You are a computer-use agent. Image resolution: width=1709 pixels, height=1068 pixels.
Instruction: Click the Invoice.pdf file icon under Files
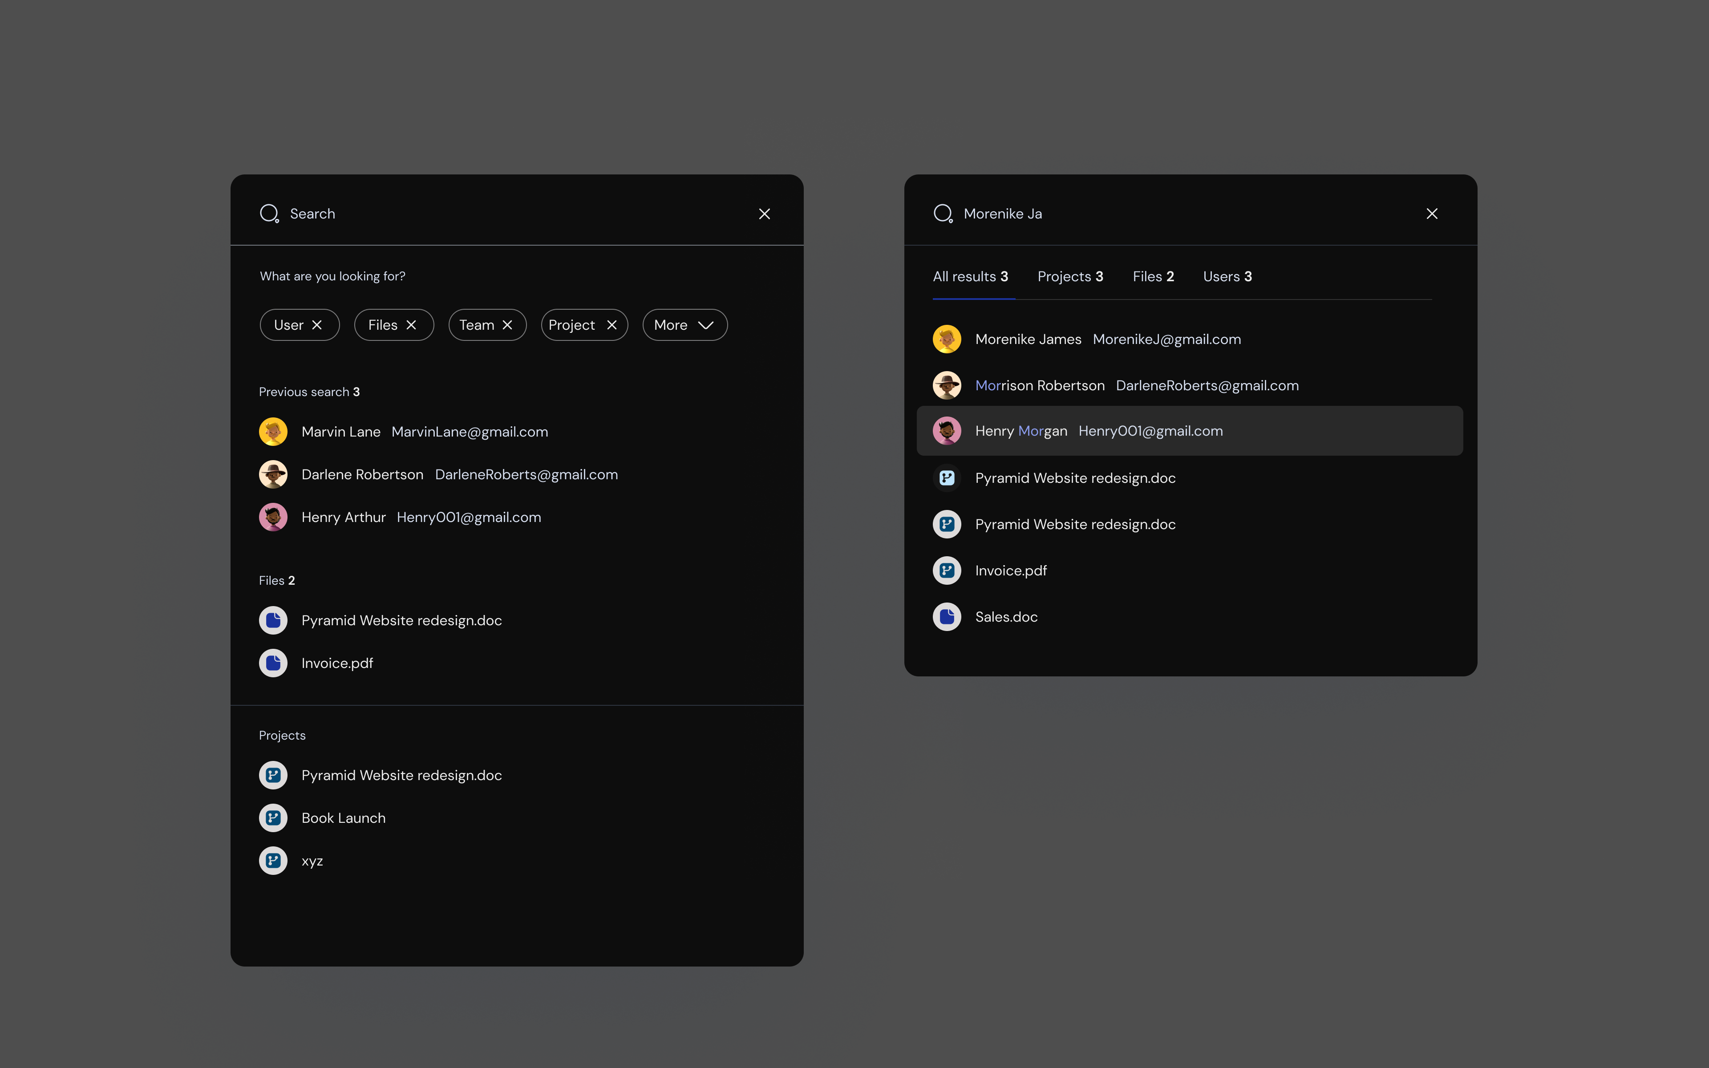pyautogui.click(x=273, y=663)
